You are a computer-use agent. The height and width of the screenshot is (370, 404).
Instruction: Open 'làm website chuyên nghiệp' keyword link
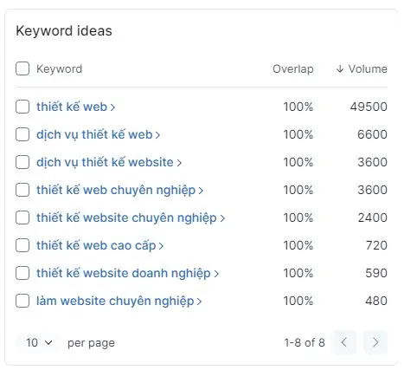(x=119, y=301)
